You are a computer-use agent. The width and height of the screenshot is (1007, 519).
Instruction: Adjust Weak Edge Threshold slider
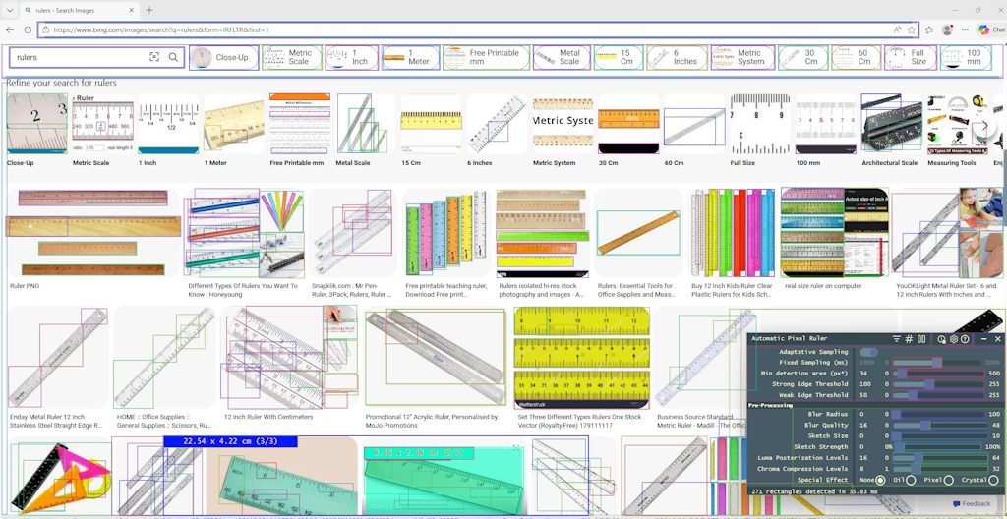click(938, 396)
